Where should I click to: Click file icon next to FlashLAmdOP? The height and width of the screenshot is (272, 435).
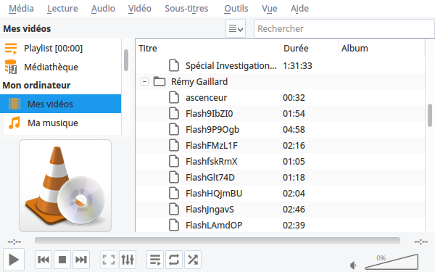pos(174,226)
